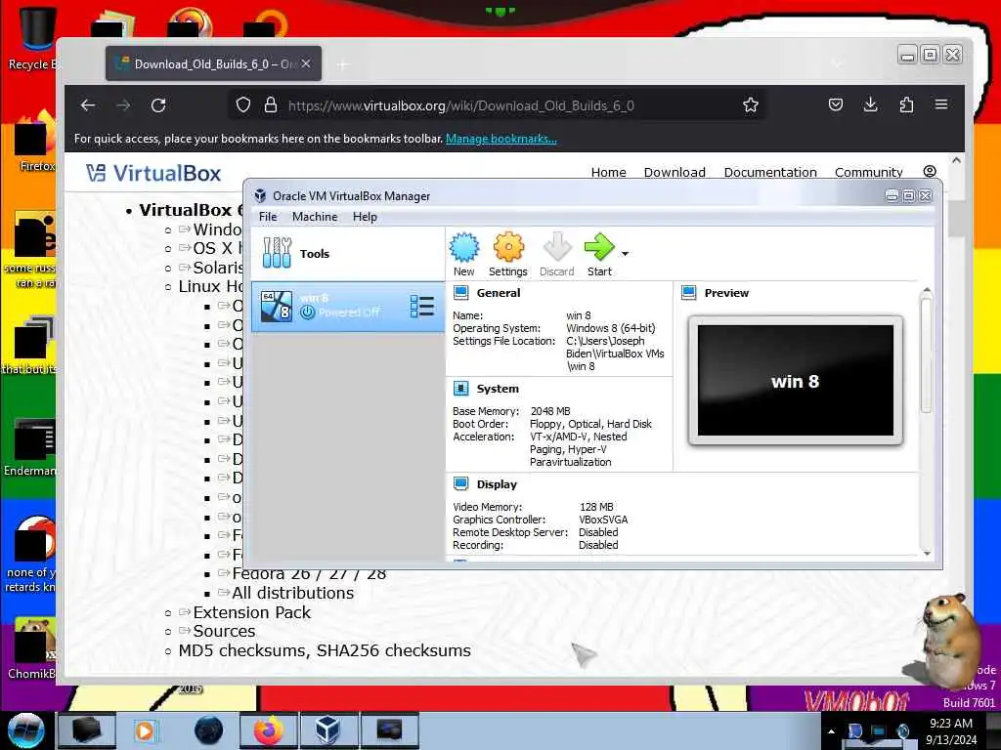Open VM Settings gear icon

[x=508, y=254]
